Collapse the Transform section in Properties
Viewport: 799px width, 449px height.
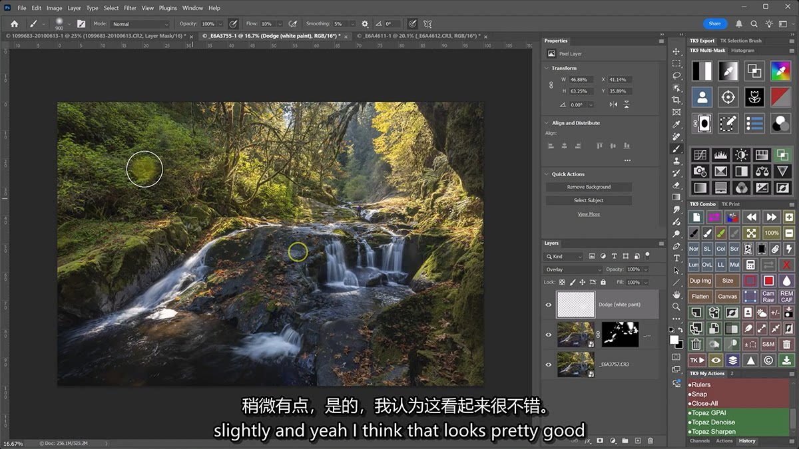547,68
